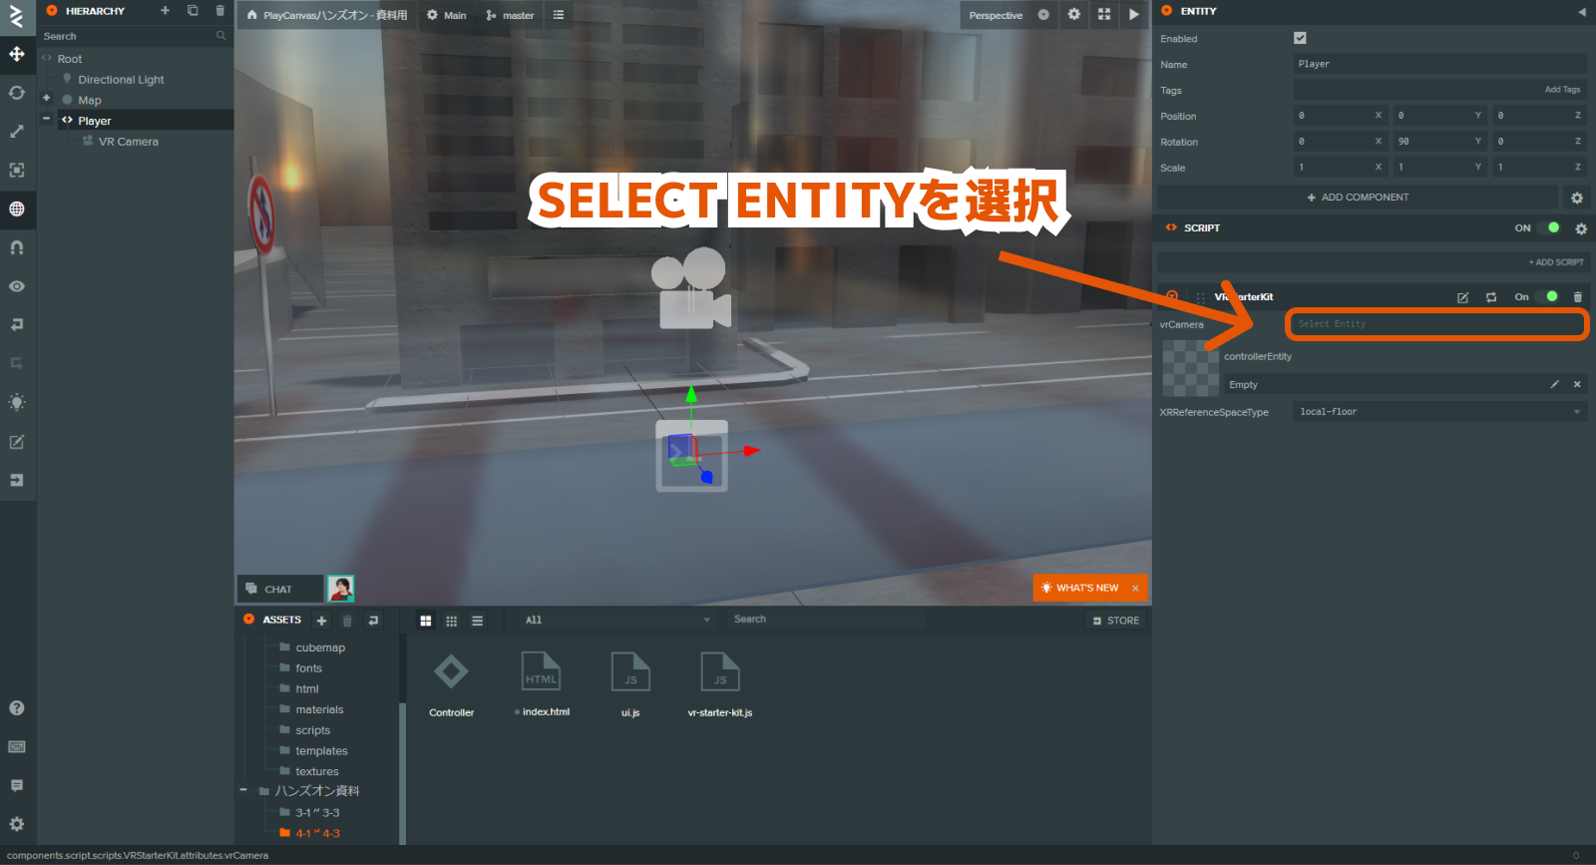This screenshot has width=1596, height=865.
Task: Launch the scene with Play button
Action: 1134,15
